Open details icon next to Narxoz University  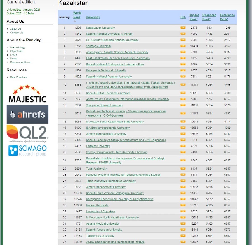tap(183, 205)
